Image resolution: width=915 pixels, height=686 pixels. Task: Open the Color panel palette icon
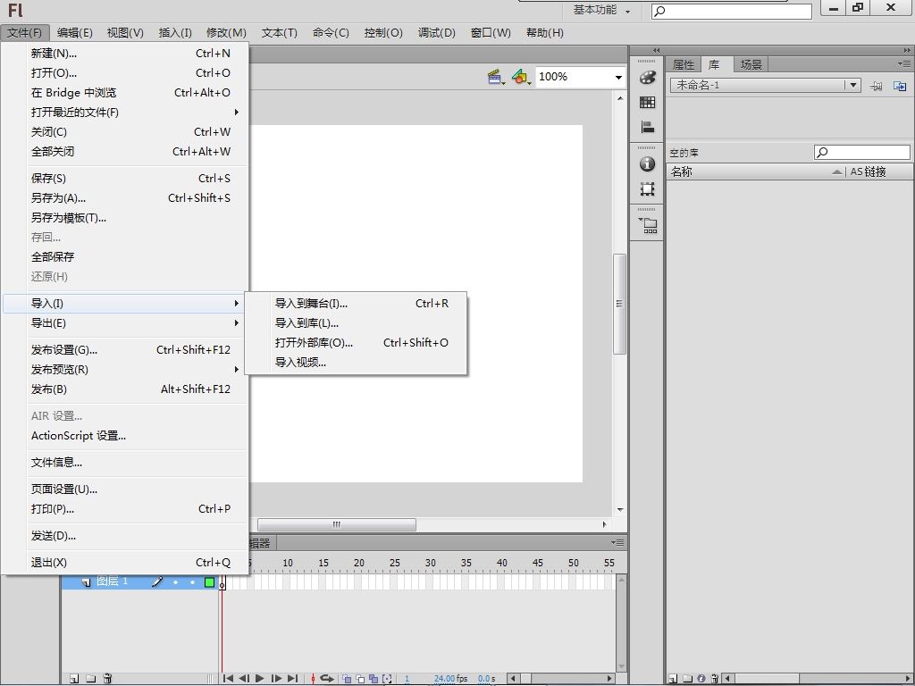(648, 78)
